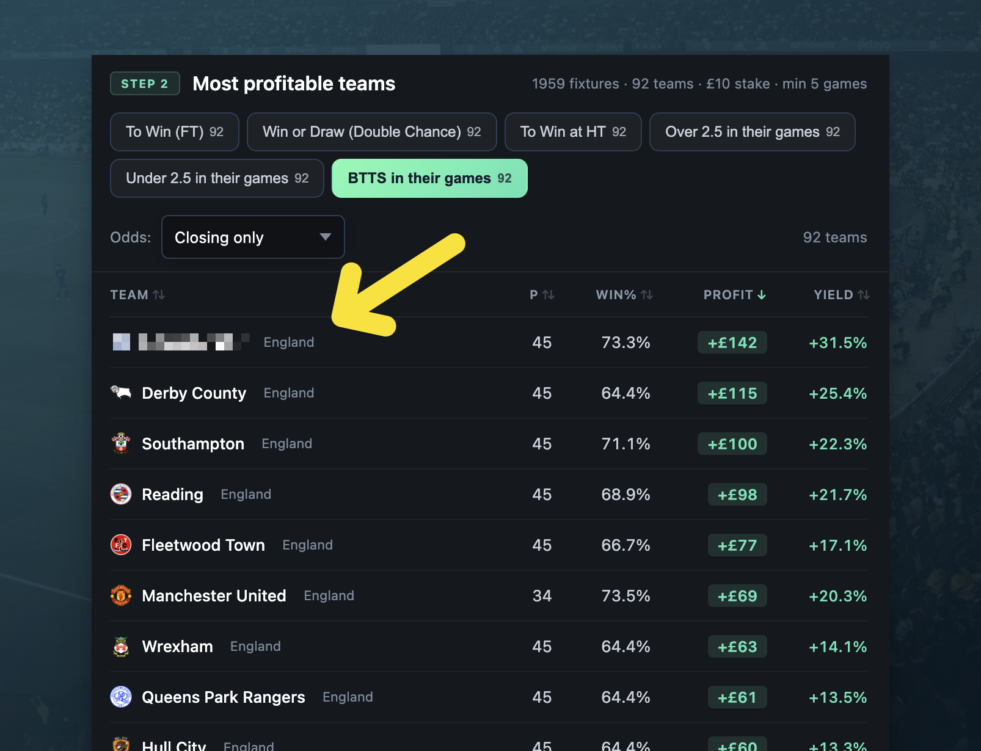This screenshot has width=981, height=751.
Task: Click Queens Park Rangers' +13.5% yield
Action: 838,697
